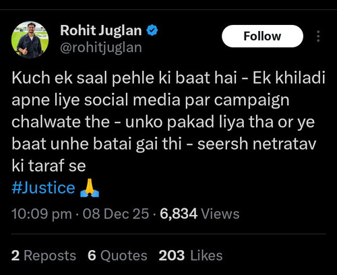This screenshot has width=337, height=275.
Task: View the 203 Likes list
Action: [191, 255]
